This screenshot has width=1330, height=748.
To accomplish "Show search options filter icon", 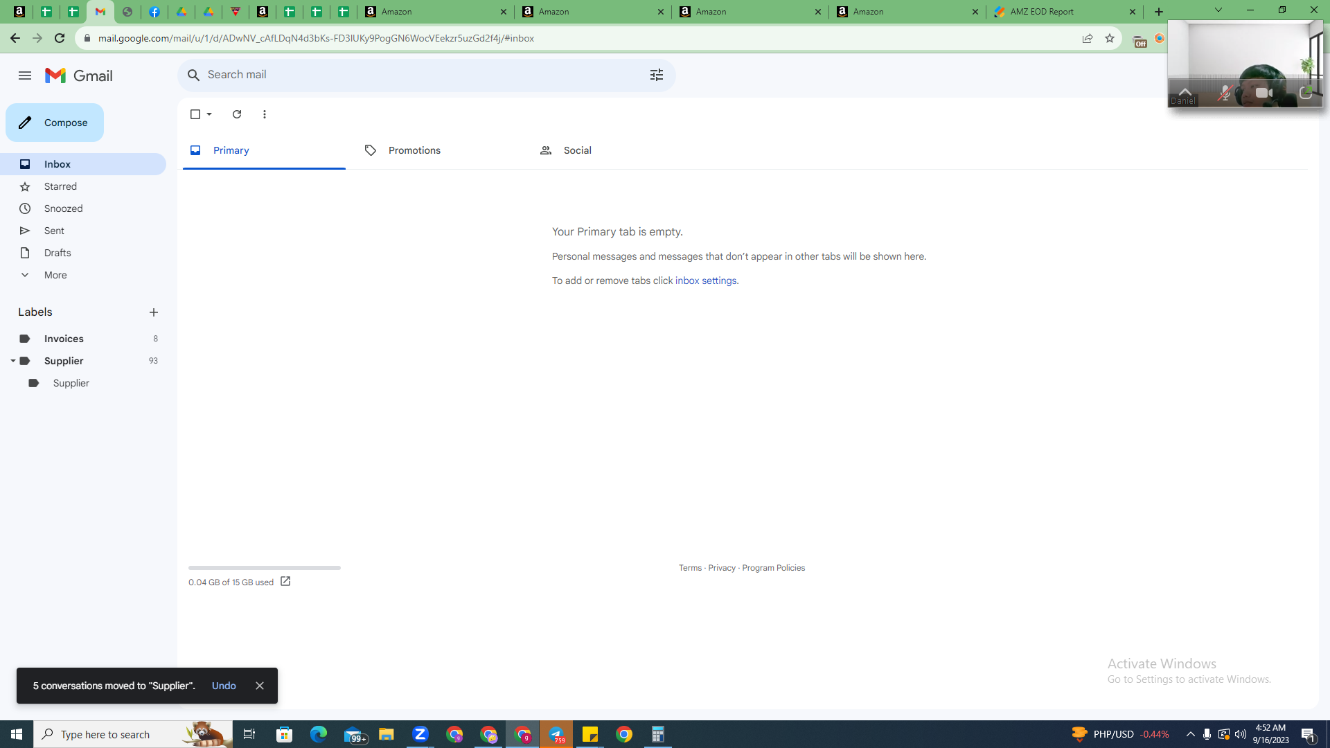I will [657, 75].
